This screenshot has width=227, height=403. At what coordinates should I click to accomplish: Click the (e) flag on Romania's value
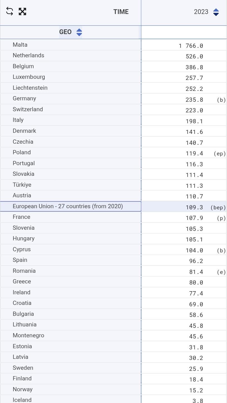tap(221, 272)
